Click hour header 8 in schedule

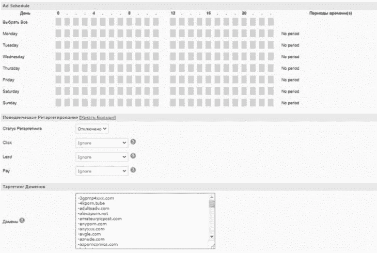(x=129, y=13)
